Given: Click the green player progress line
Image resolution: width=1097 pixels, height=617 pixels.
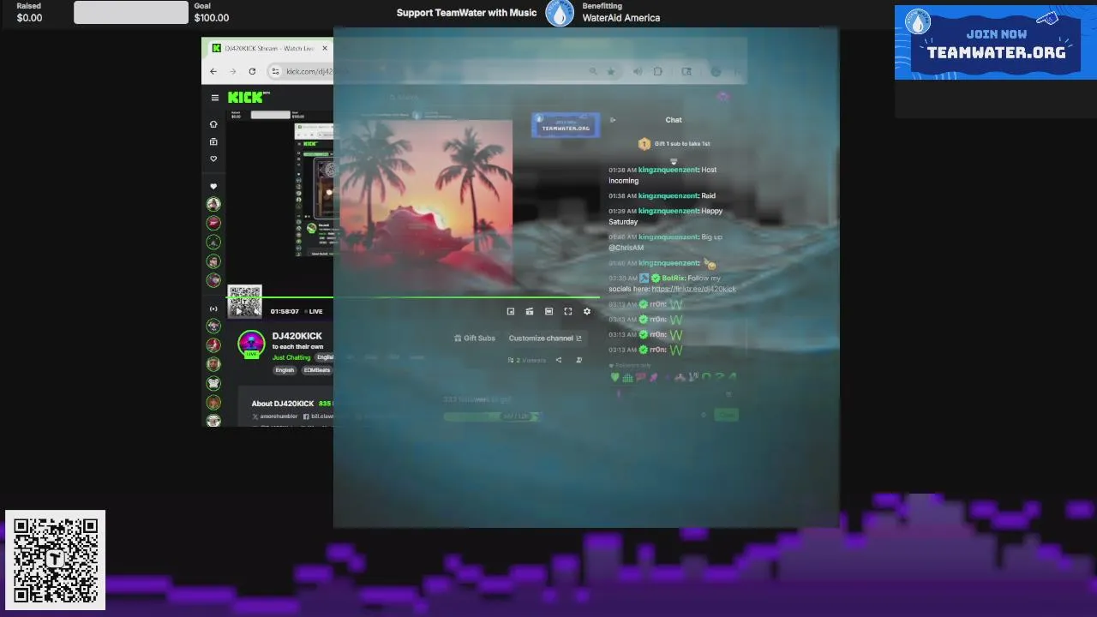Looking at the screenshot, I should (413, 297).
